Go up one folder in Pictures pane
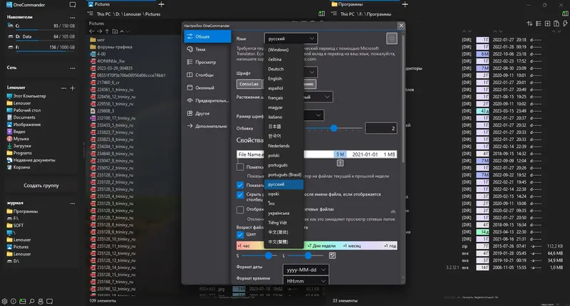 [x=108, y=31]
